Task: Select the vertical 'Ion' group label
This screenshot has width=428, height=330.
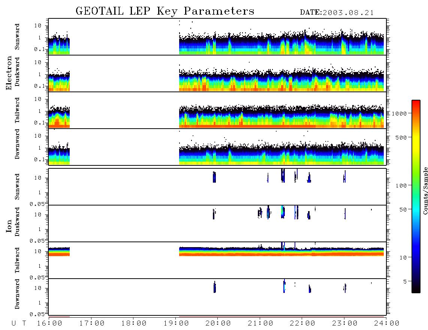Action: click(9, 226)
